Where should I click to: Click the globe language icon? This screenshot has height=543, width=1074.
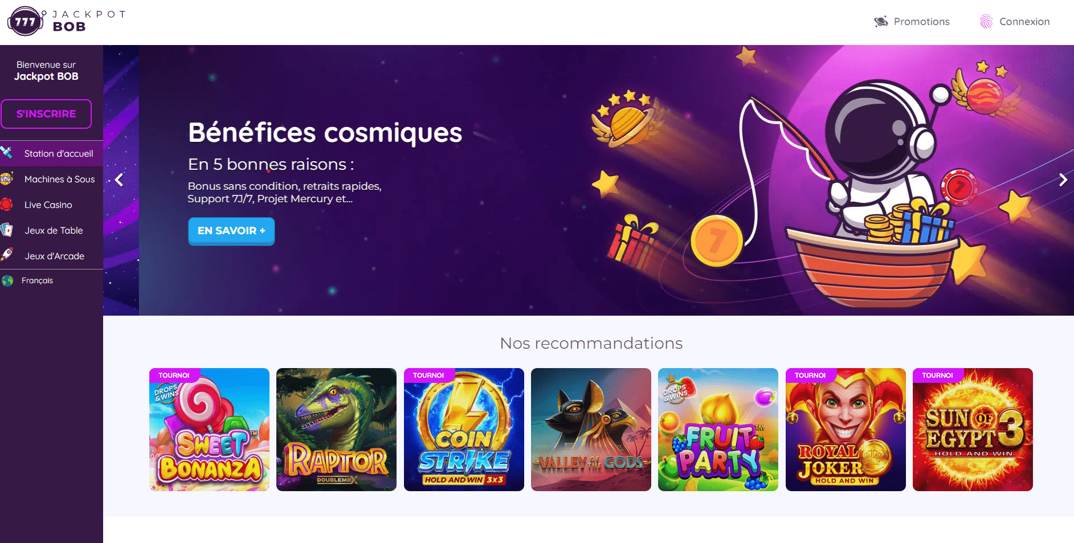[7, 281]
